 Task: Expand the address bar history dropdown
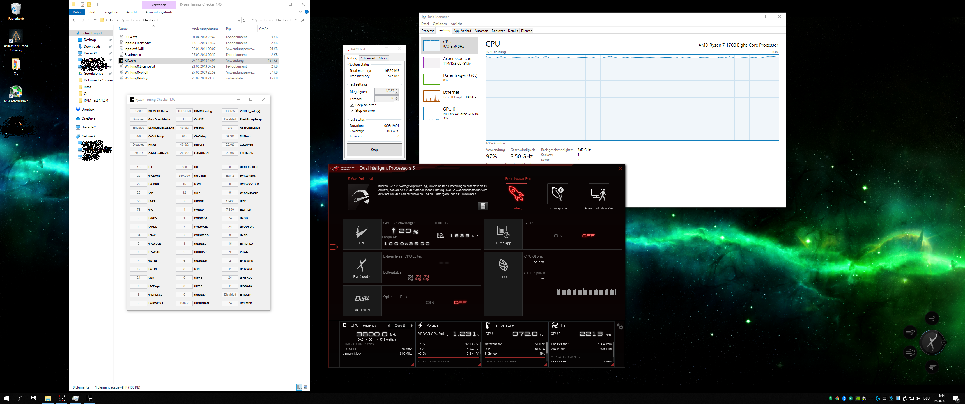(239, 20)
